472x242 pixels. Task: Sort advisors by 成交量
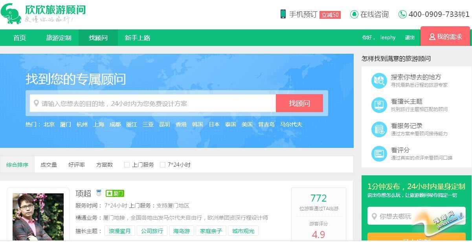[49, 165]
